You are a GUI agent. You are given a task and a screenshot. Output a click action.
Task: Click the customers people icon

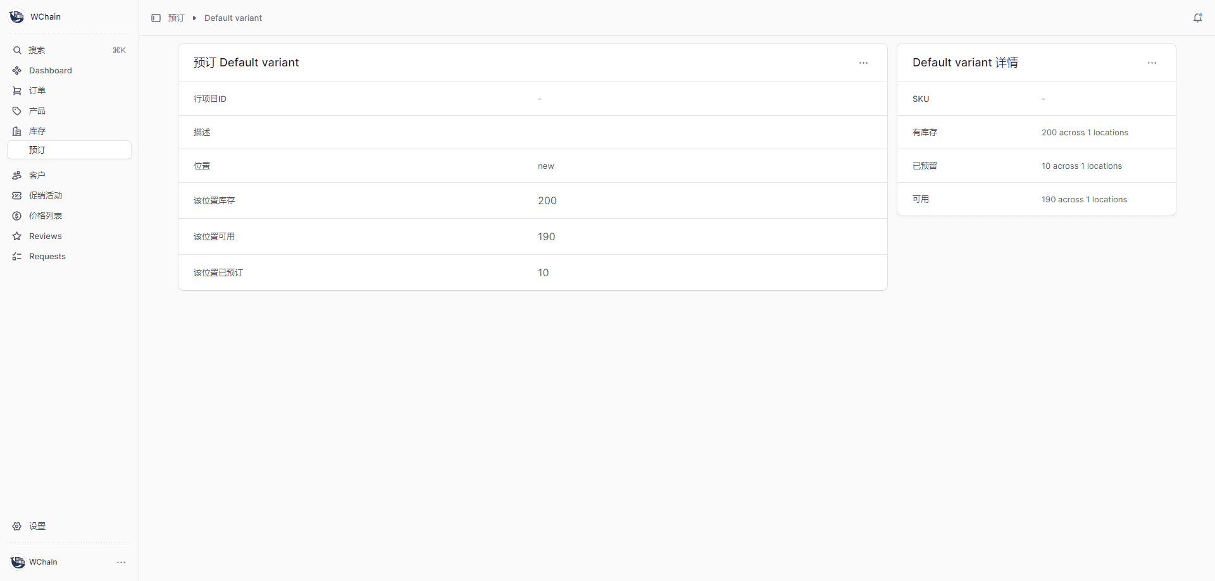(x=17, y=176)
